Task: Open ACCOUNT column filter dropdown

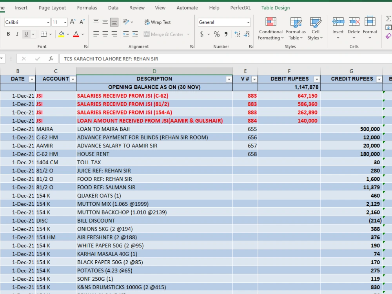Action: click(x=73, y=79)
